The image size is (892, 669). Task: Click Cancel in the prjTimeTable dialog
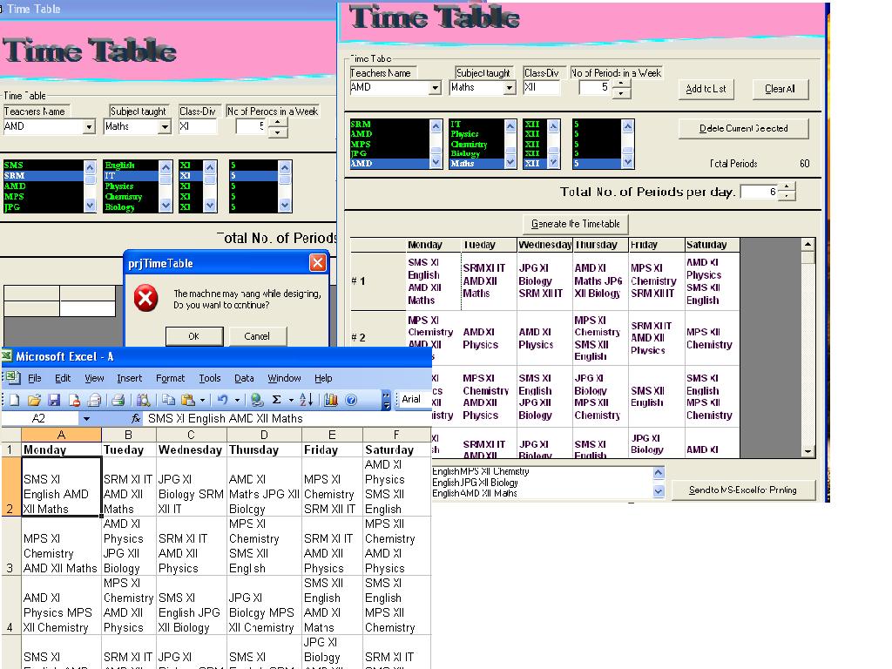tap(256, 336)
